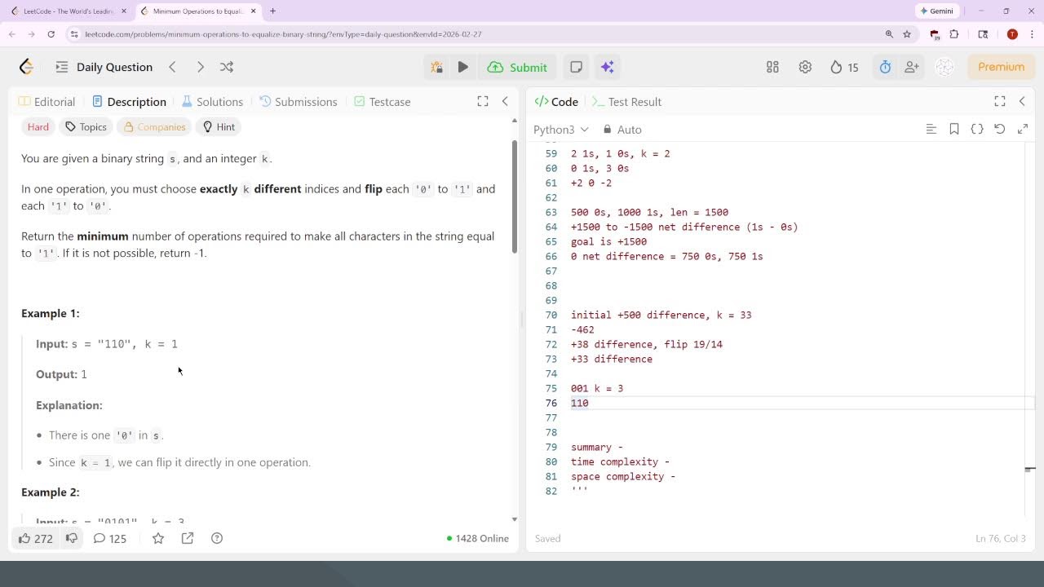This screenshot has width=1044, height=587.
Task: Click the streak fire counter 15
Action: pyautogui.click(x=844, y=67)
